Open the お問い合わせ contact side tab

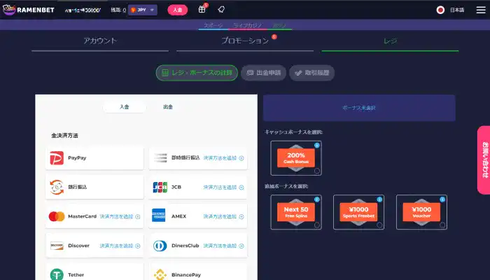tap(483, 159)
